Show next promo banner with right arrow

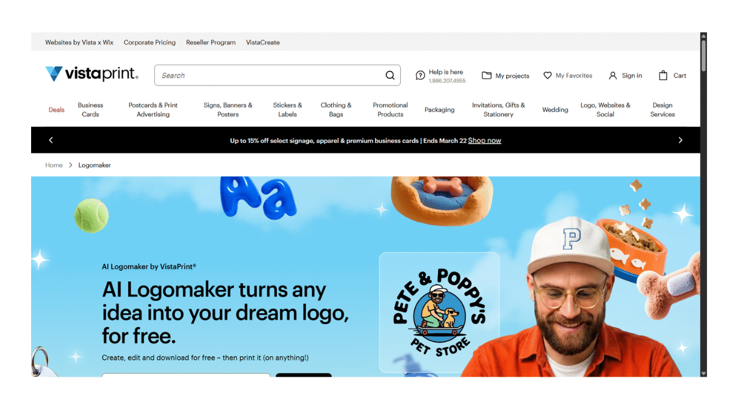click(x=680, y=140)
